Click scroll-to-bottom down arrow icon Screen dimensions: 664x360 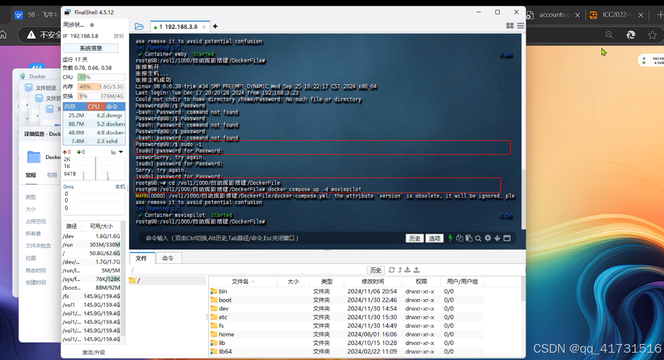click(497, 238)
